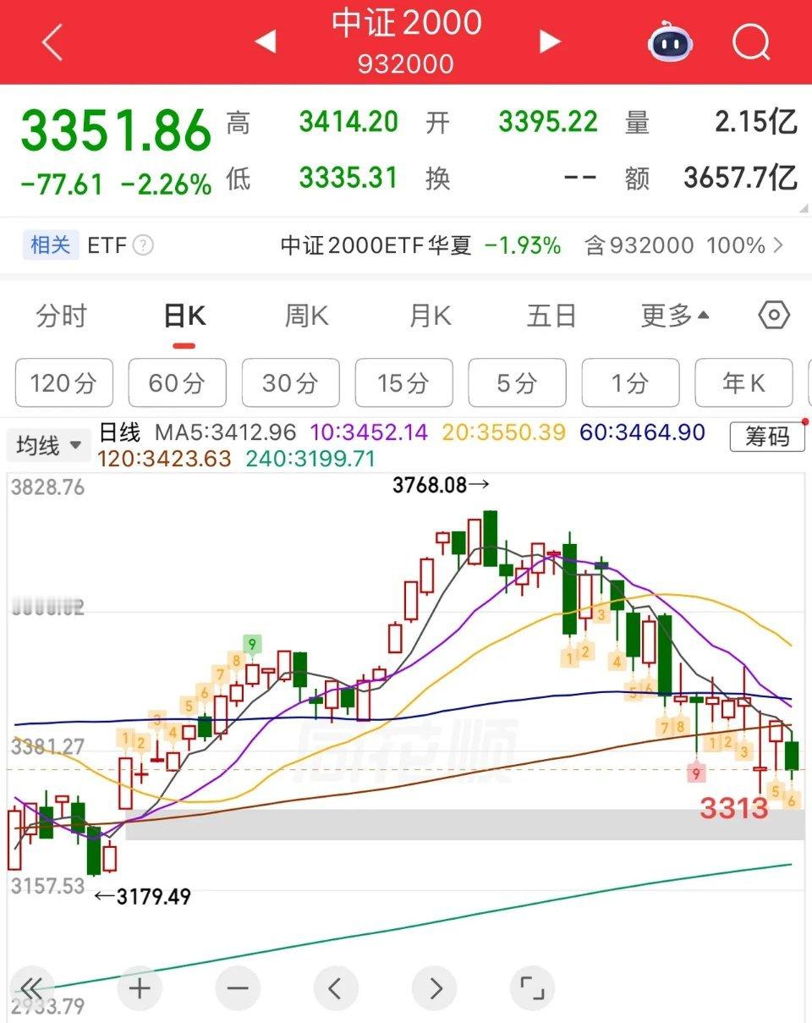
Task: Select the 日K tab
Action: 184,316
